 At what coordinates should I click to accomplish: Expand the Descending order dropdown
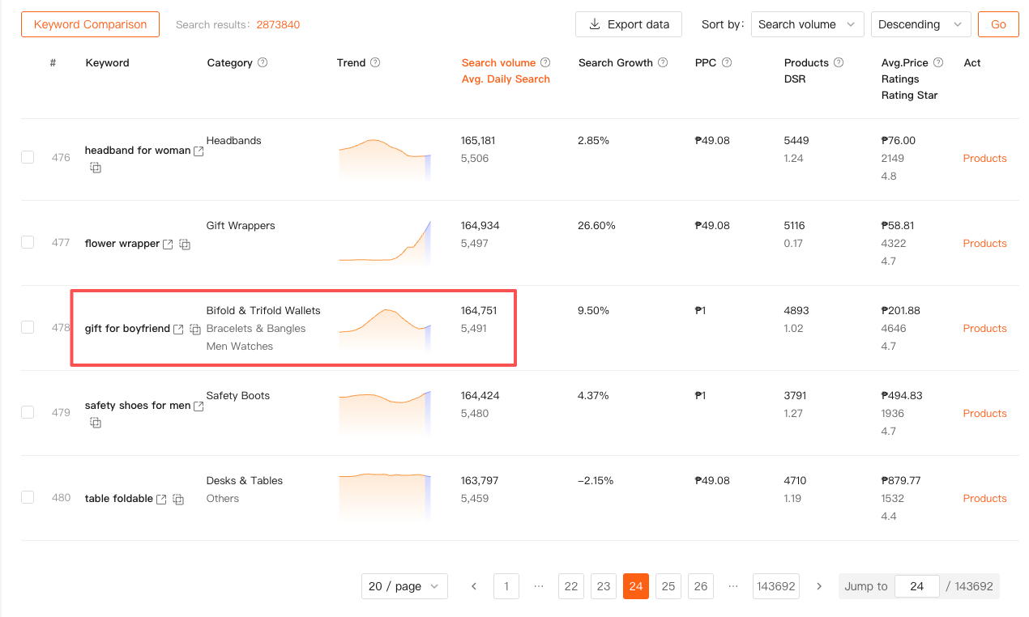tap(920, 24)
